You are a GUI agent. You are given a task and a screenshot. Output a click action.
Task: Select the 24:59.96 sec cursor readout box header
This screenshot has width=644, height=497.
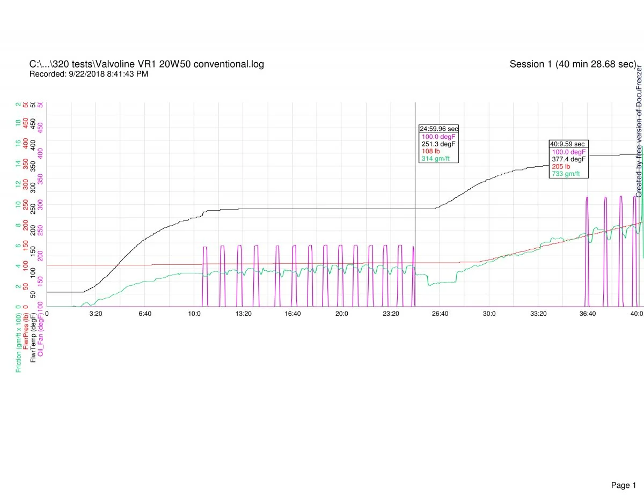[439, 129]
